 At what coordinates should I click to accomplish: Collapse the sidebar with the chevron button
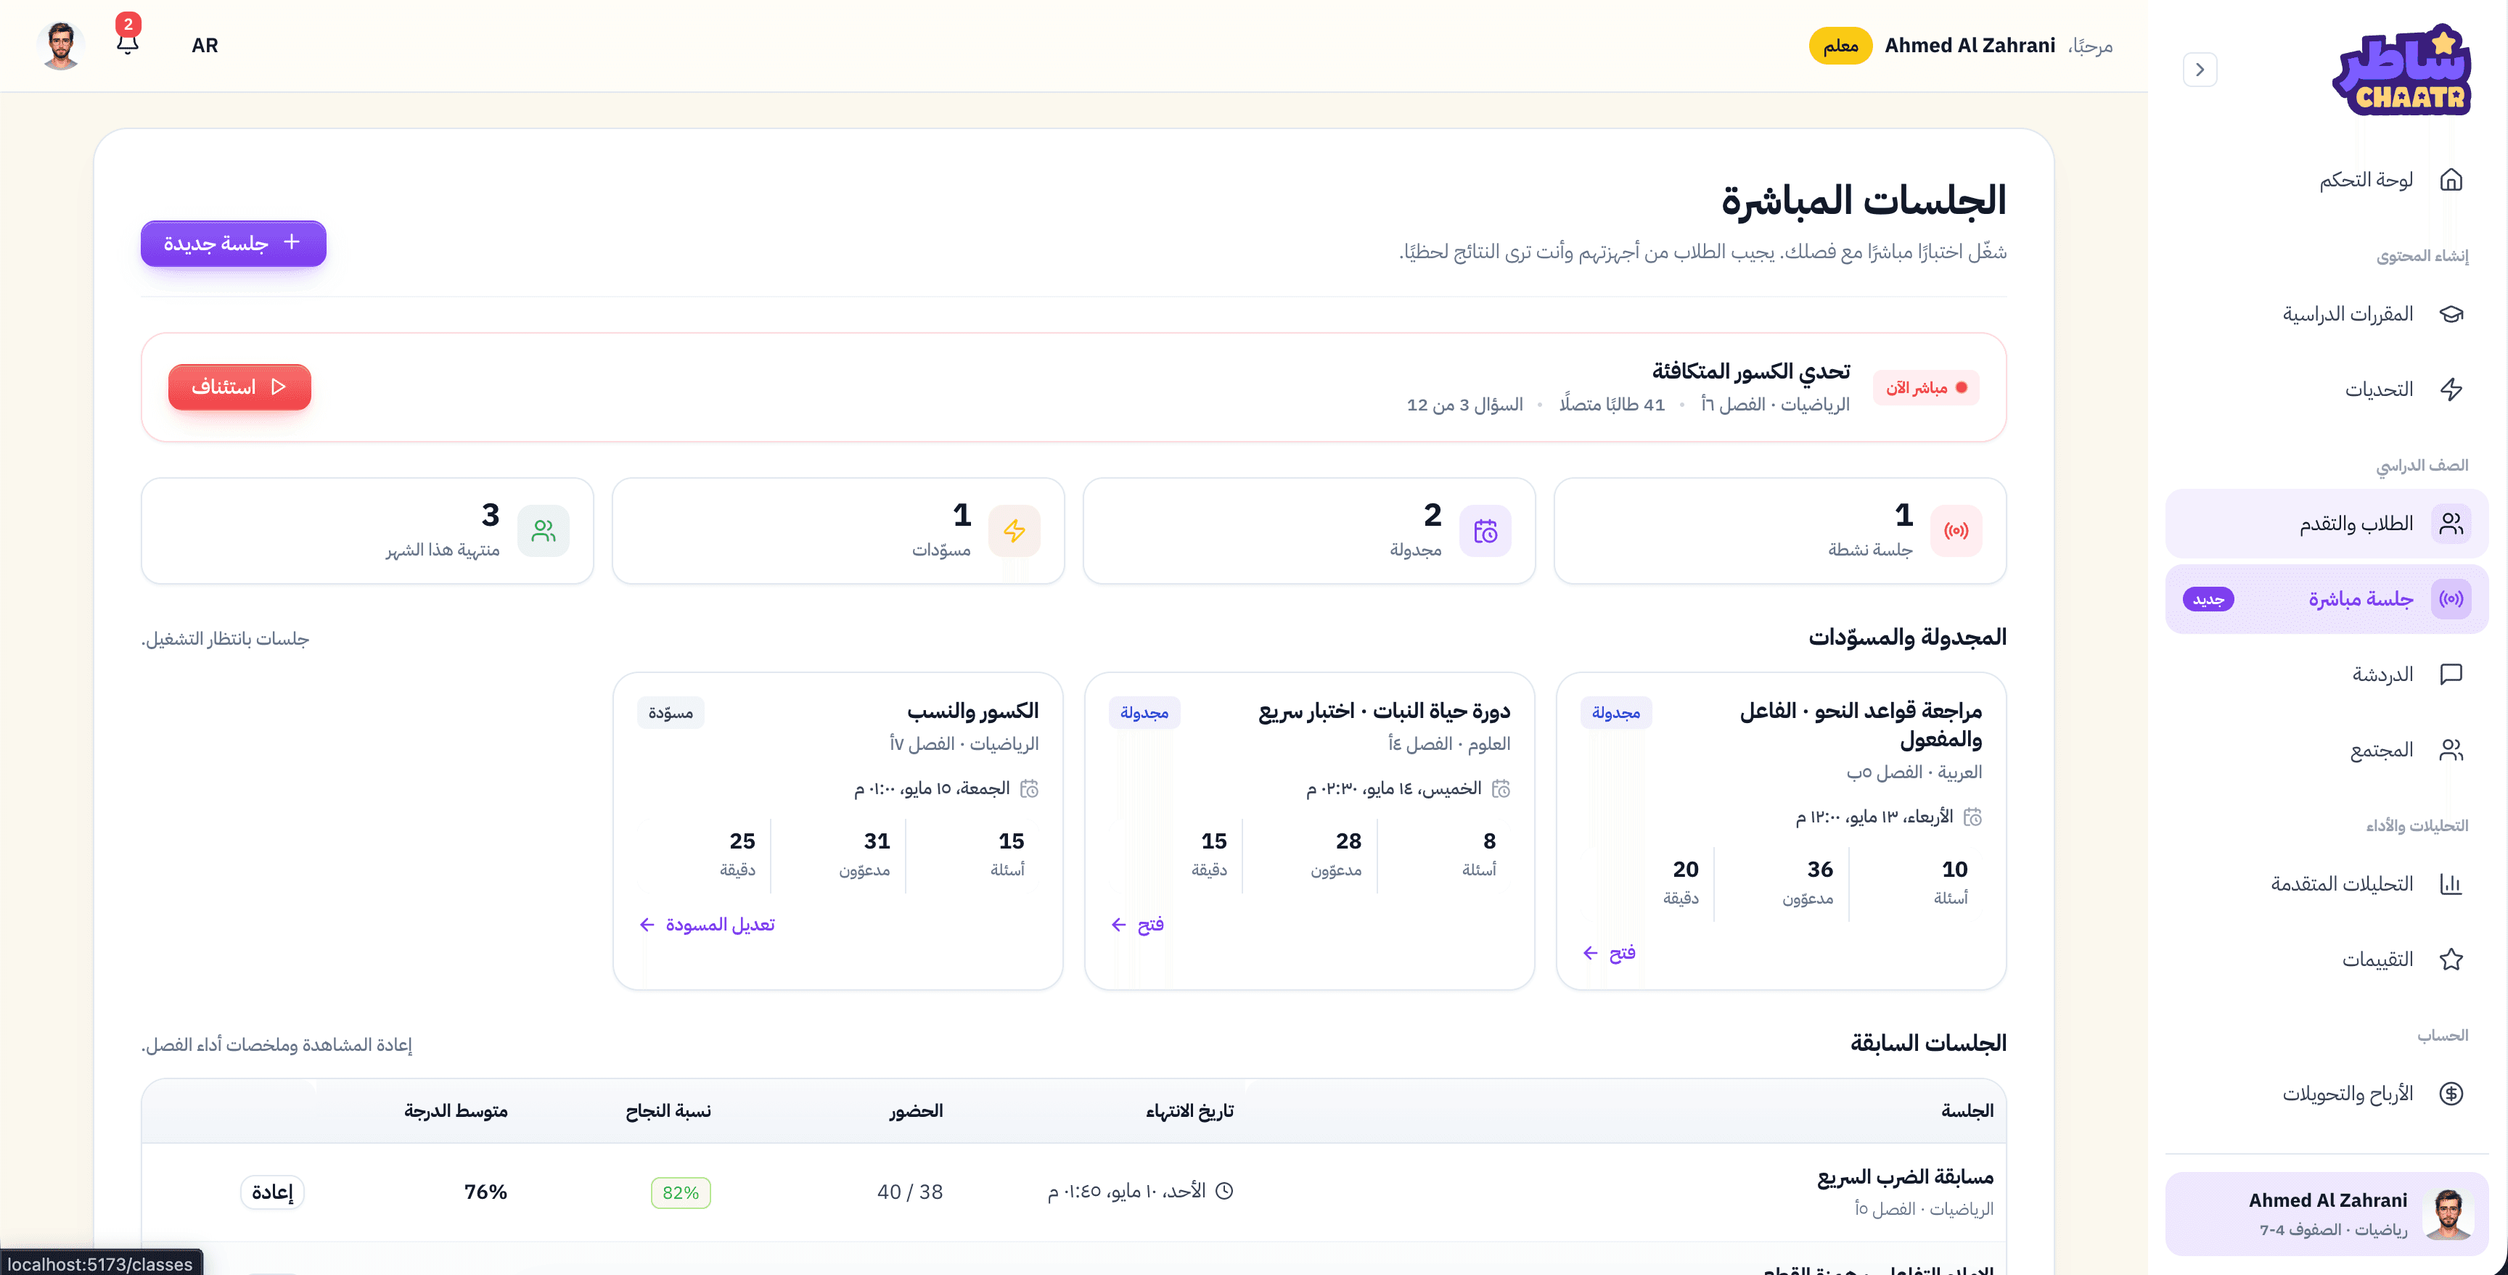(x=2200, y=69)
